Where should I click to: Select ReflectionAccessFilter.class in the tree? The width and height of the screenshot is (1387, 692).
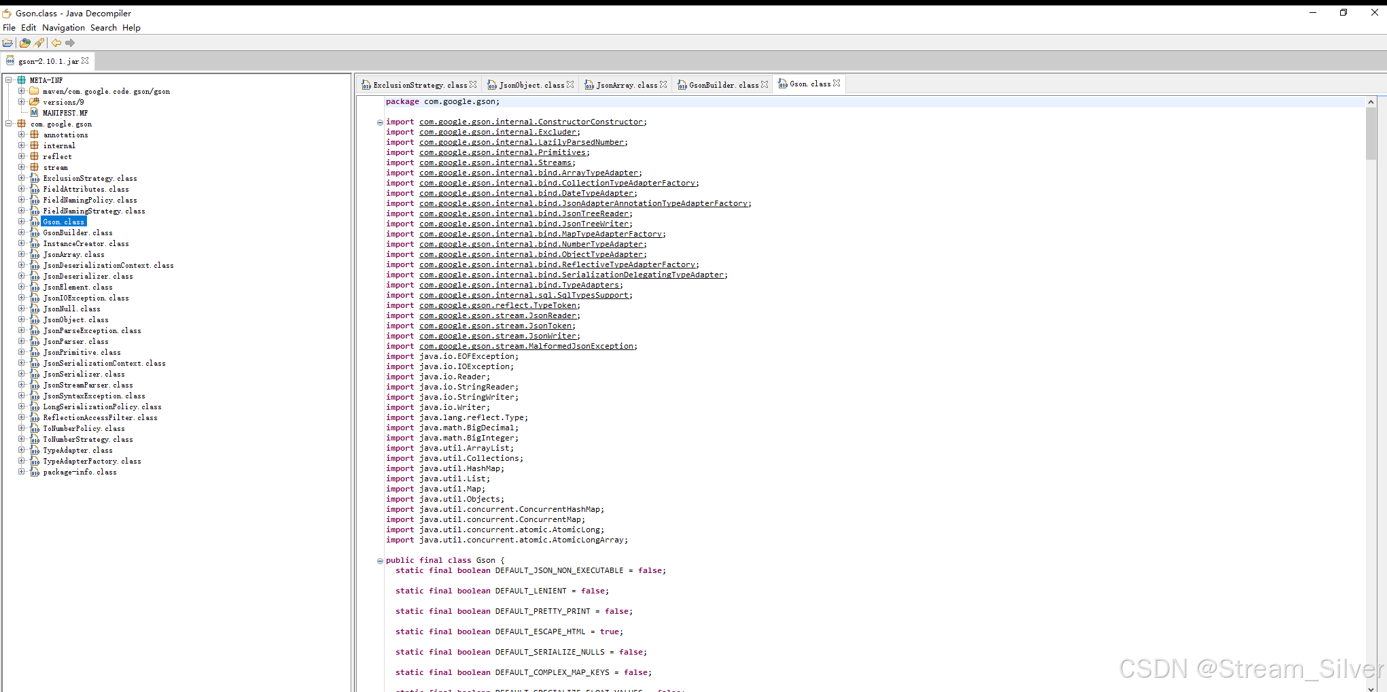100,417
